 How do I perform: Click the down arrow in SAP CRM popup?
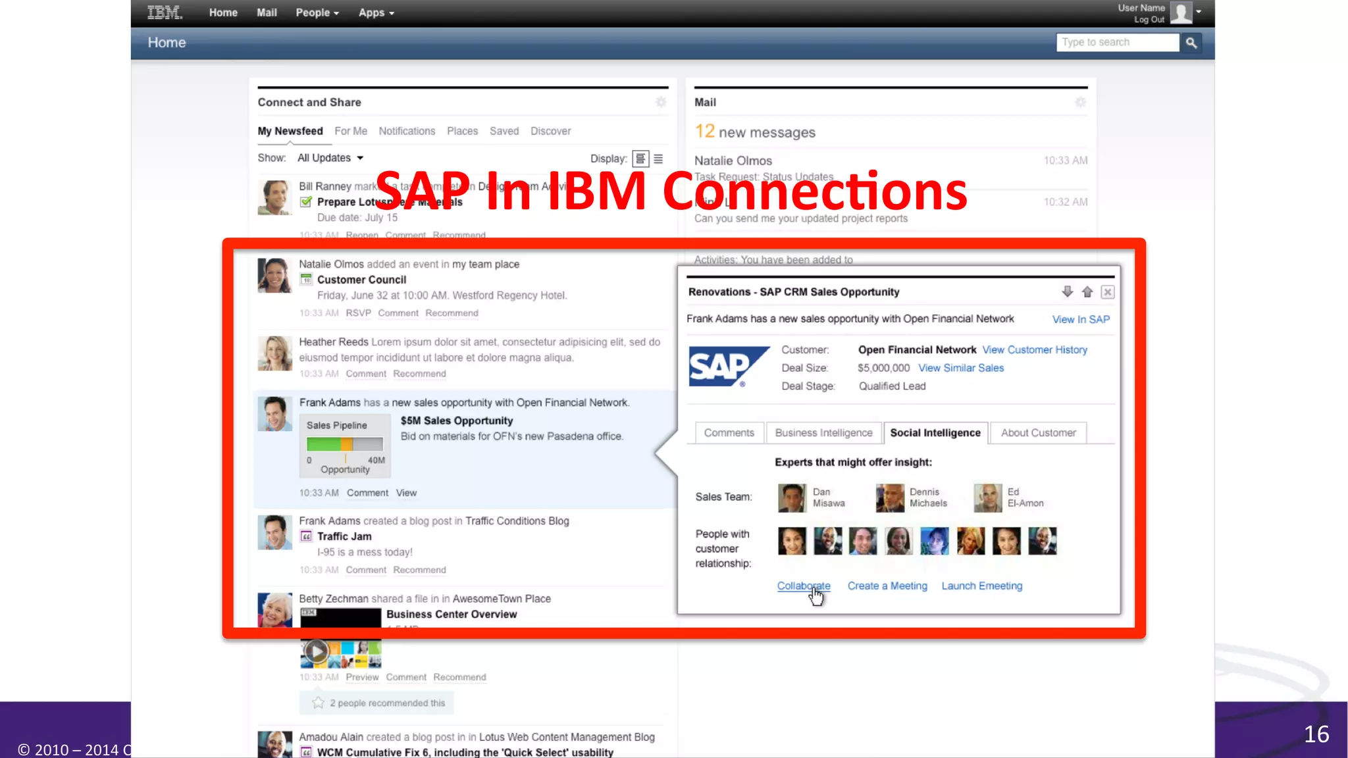[x=1067, y=291]
